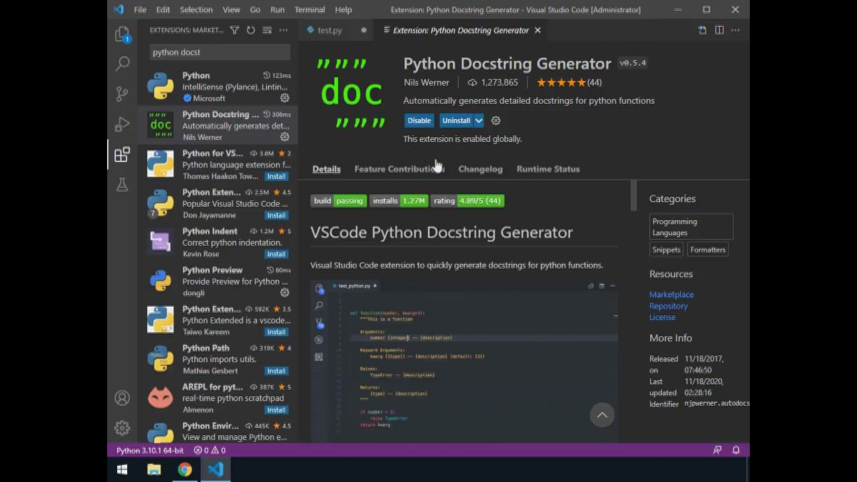Install the AREPL for python extension
Image resolution: width=857 pixels, height=482 pixels.
click(x=276, y=409)
